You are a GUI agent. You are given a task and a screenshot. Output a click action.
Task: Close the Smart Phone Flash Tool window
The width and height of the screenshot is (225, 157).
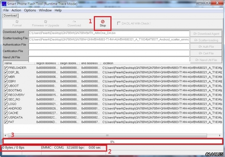click(x=217, y=3)
